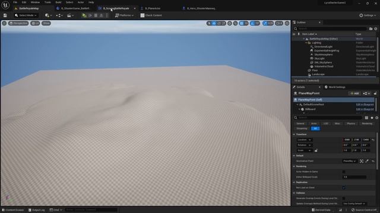Switch to the BattleRoyaleMap tab

29,8
